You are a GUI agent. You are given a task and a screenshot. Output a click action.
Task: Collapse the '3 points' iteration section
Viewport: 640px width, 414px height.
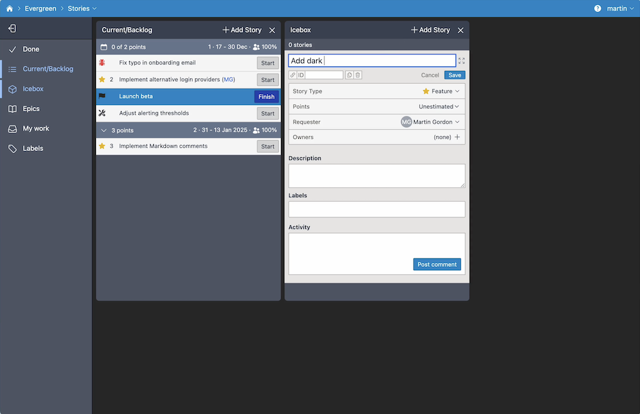tap(104, 130)
